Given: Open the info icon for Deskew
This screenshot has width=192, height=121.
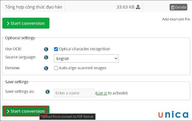Looking at the screenshot, I should [x=46, y=68].
